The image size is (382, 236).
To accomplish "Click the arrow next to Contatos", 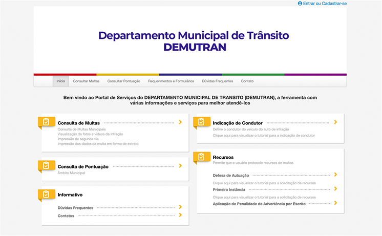I will (x=180, y=215).
